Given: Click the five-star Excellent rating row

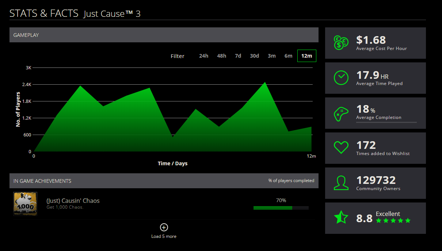Looking at the screenshot, I should (393, 221).
